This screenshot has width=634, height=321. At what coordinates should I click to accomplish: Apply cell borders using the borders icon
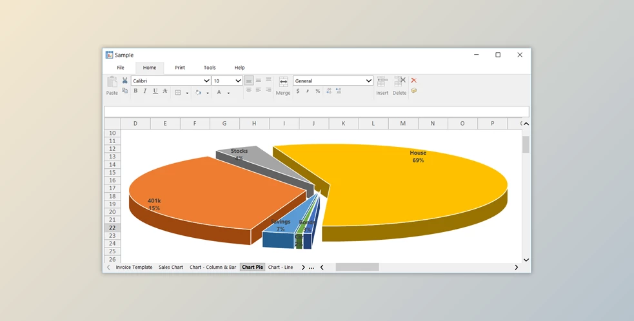click(x=178, y=93)
